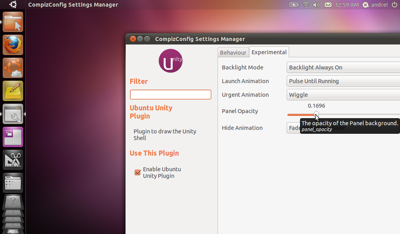Open the purple Workspace Switcher launcher icon
Image resolution: width=400 pixels, height=234 pixels.
click(13, 137)
